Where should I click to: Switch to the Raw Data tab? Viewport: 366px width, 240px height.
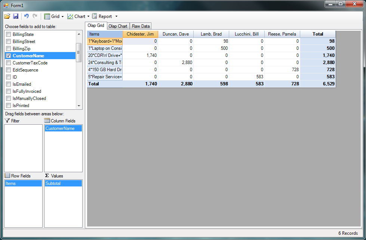141,26
